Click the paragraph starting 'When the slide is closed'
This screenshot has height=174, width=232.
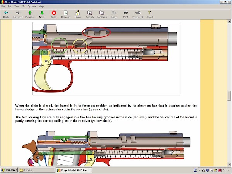click(106, 107)
